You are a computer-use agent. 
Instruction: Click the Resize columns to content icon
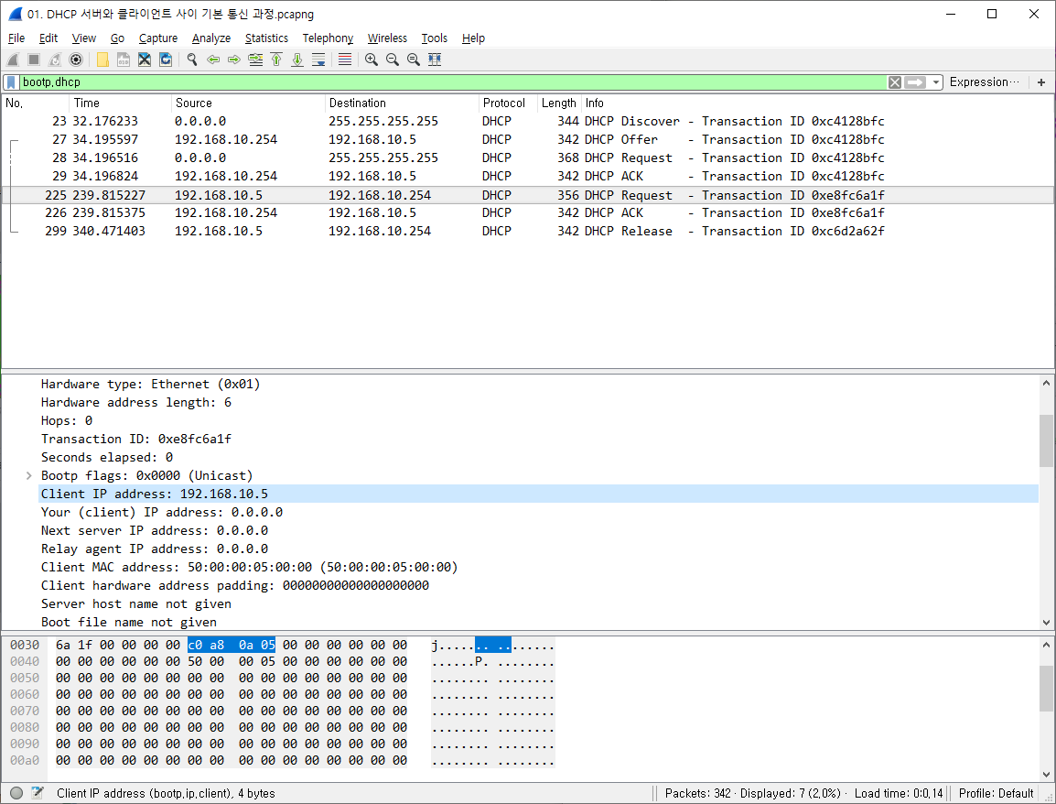point(435,60)
